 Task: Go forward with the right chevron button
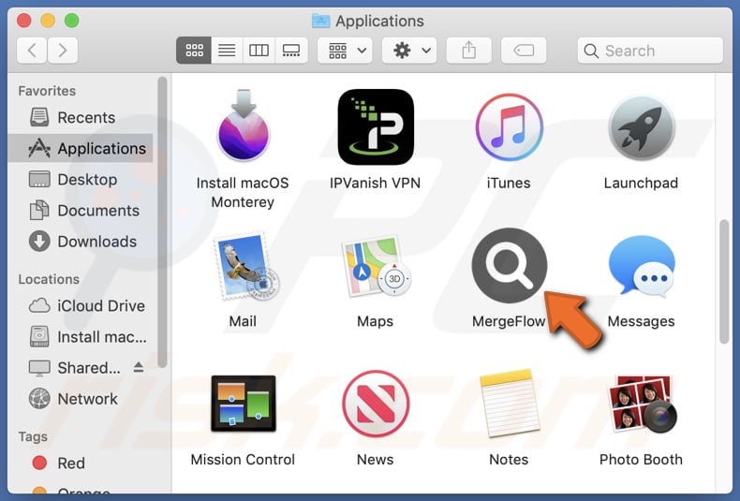[63, 50]
